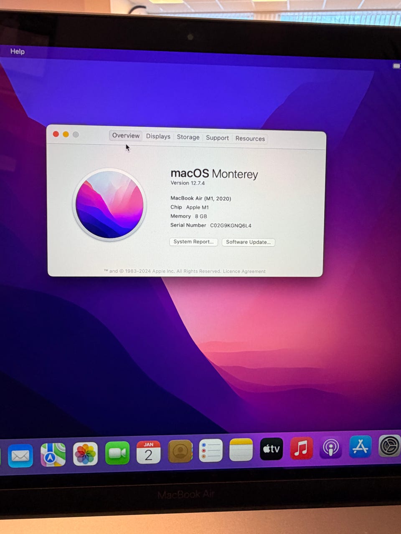The image size is (401, 534).
Task: Open the Contacts app icon
Action: pos(180,451)
